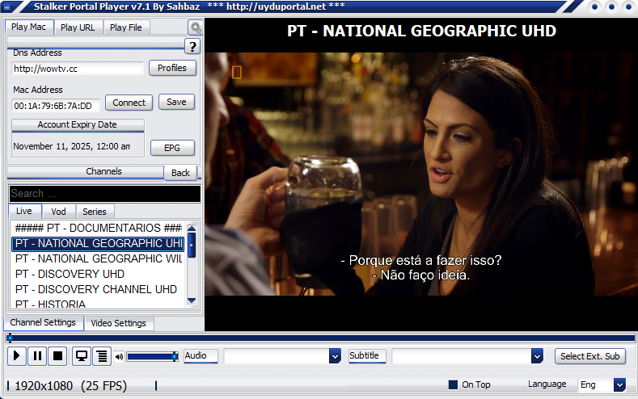Mute audio via the speaker icon

click(119, 357)
